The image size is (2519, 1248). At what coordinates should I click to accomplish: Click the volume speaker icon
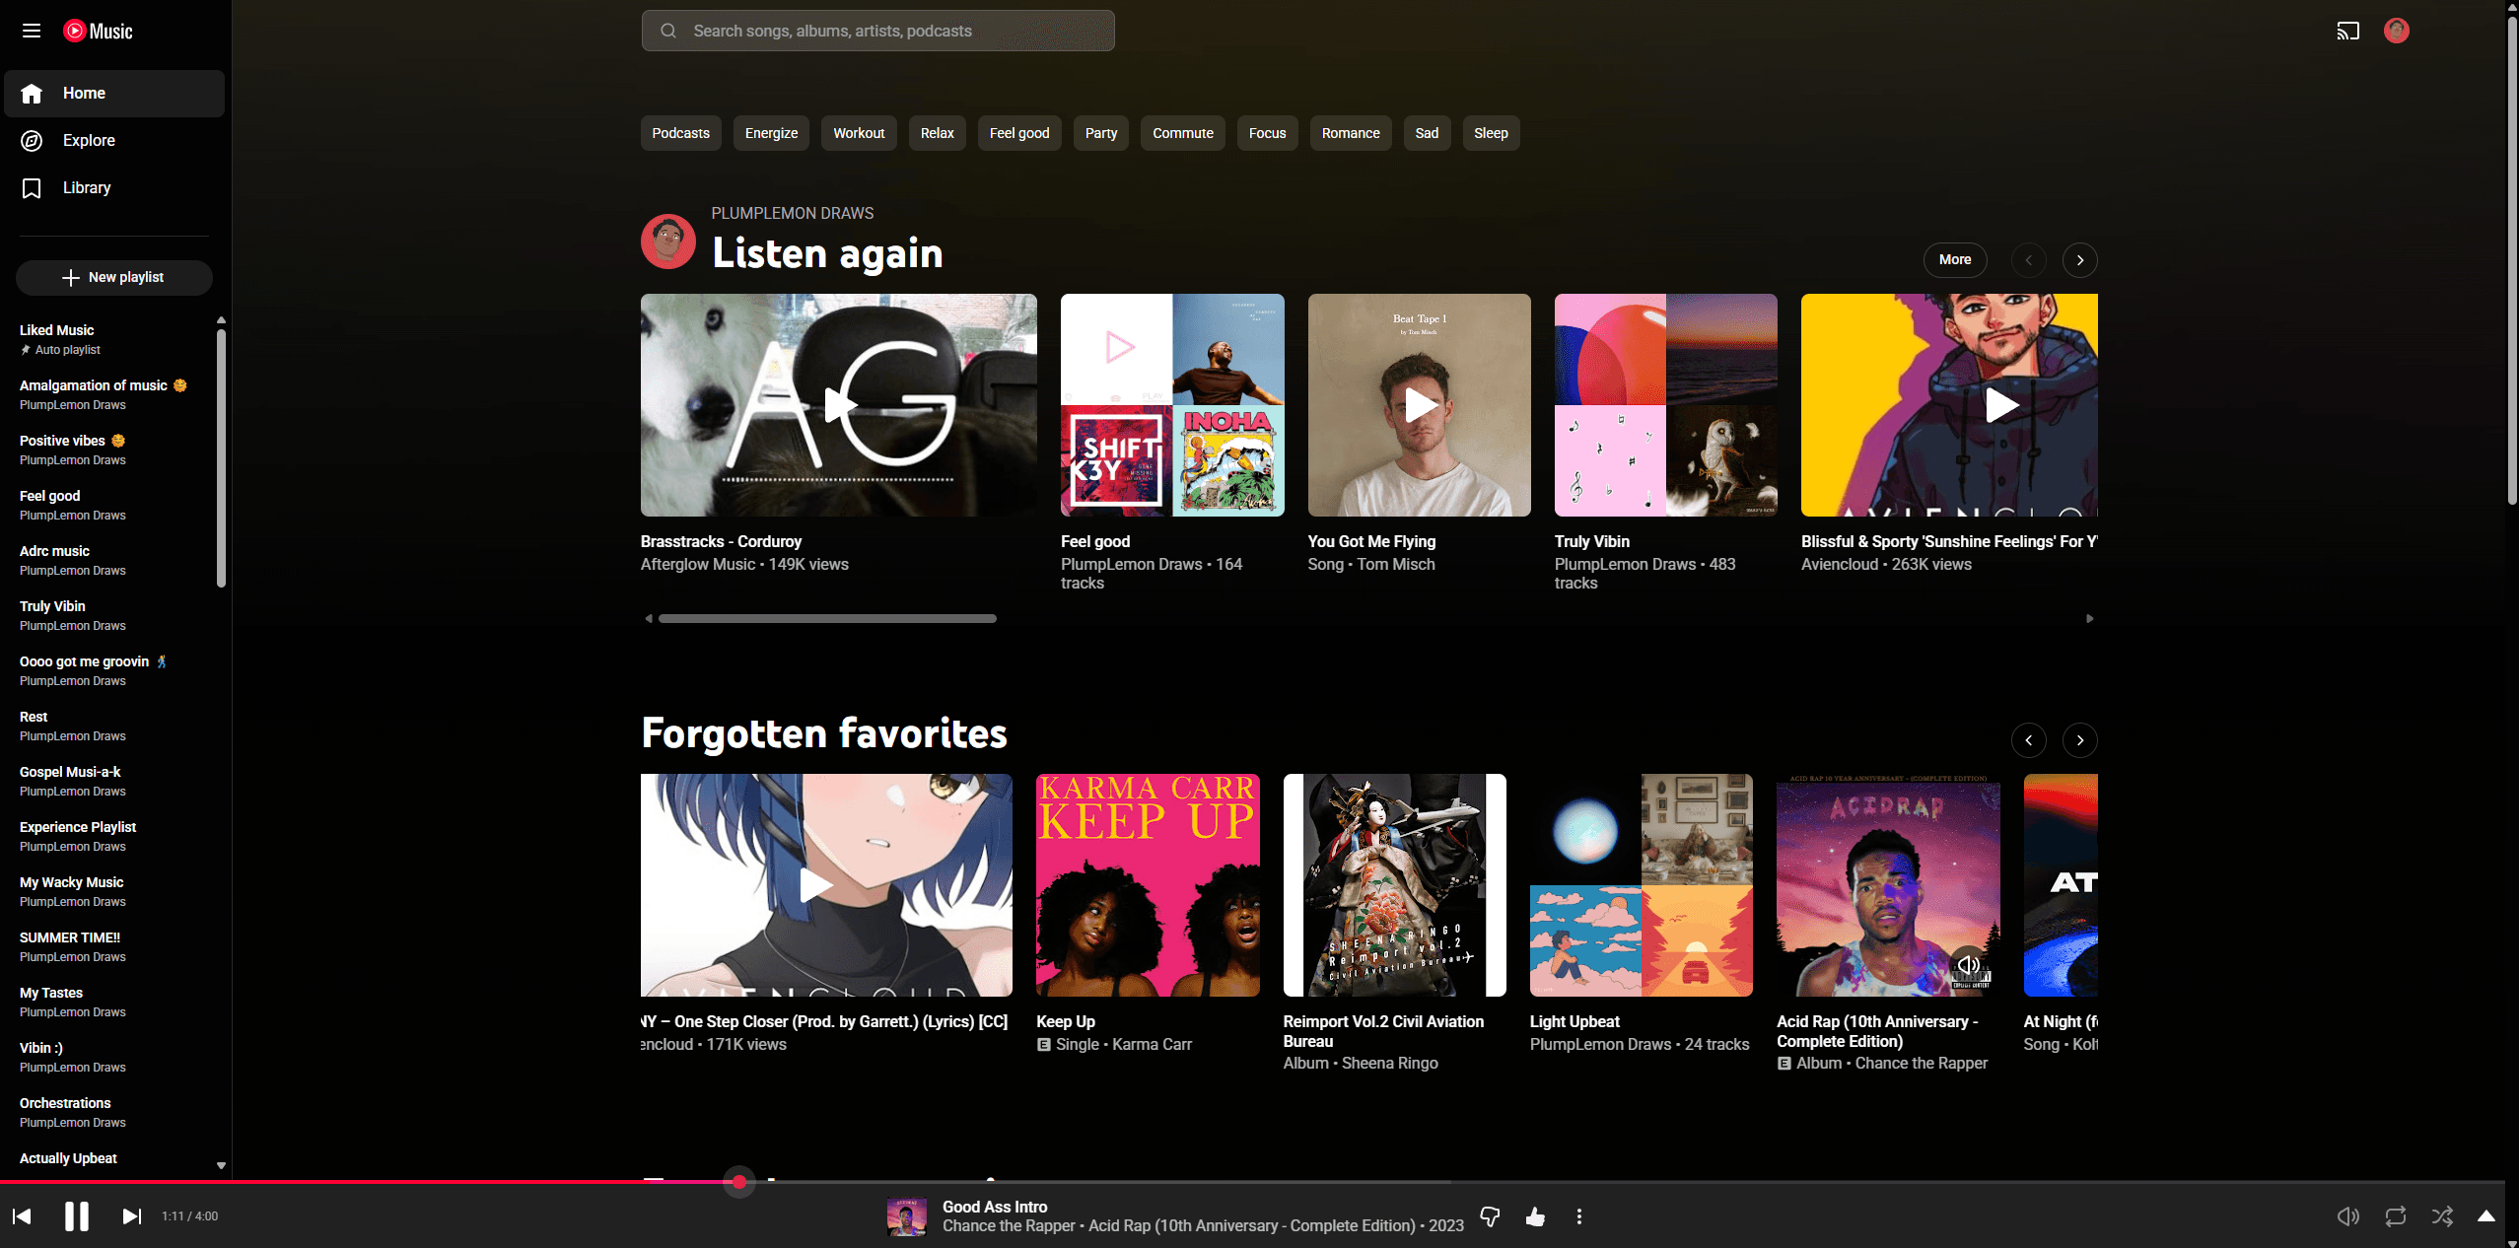click(x=2347, y=1216)
